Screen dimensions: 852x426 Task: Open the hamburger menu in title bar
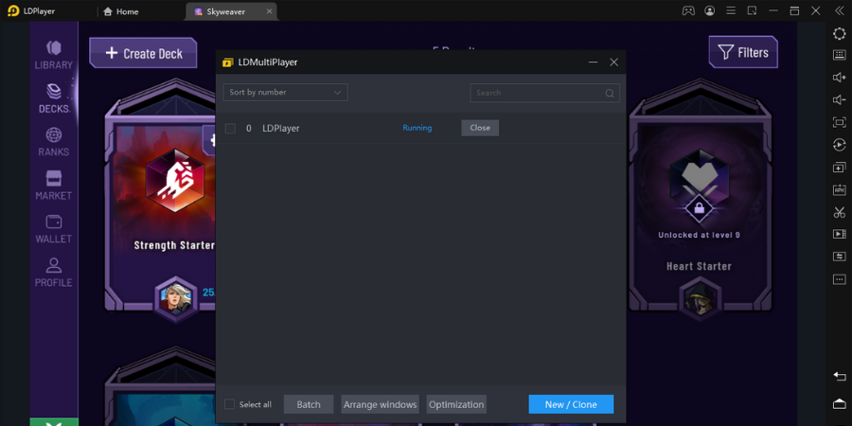[x=731, y=10]
